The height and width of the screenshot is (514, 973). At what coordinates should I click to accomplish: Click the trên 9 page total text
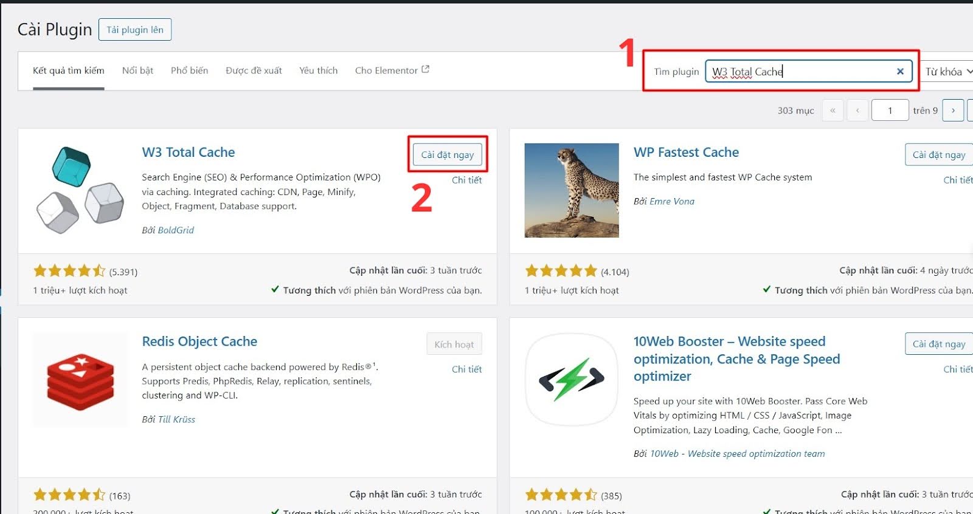pos(926,111)
